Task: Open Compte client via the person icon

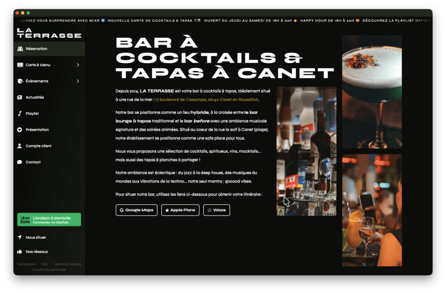Action: coord(19,146)
